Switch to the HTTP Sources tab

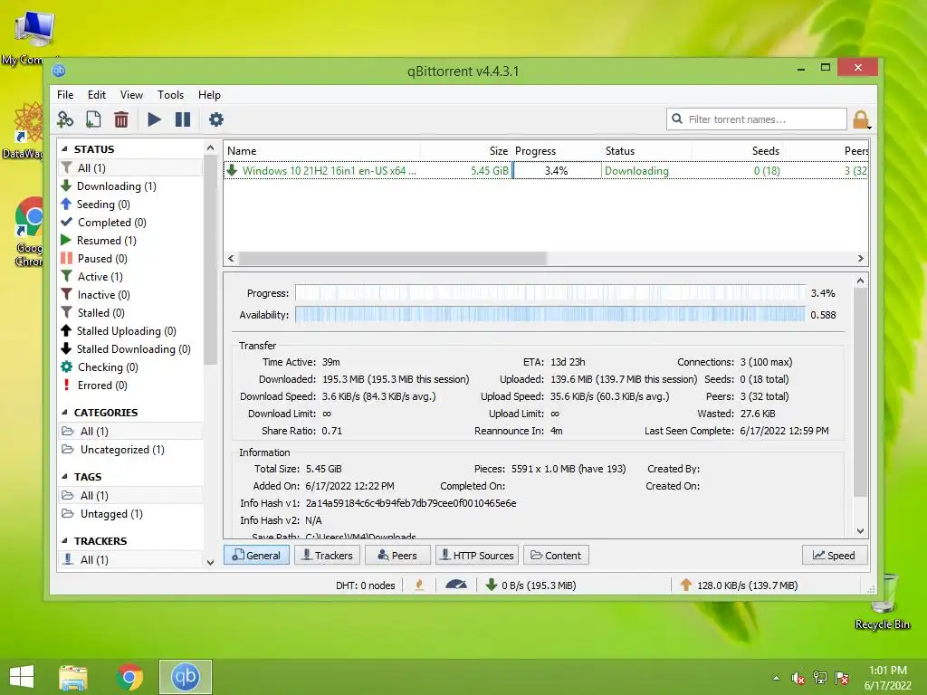click(x=477, y=555)
